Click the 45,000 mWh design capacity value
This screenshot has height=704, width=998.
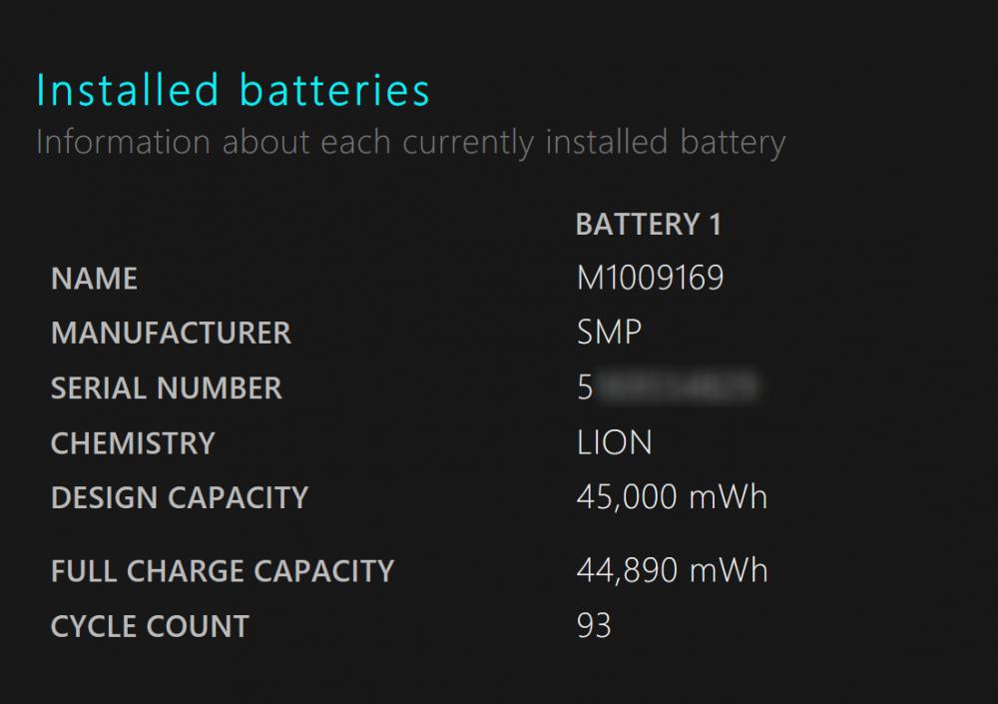(x=672, y=497)
